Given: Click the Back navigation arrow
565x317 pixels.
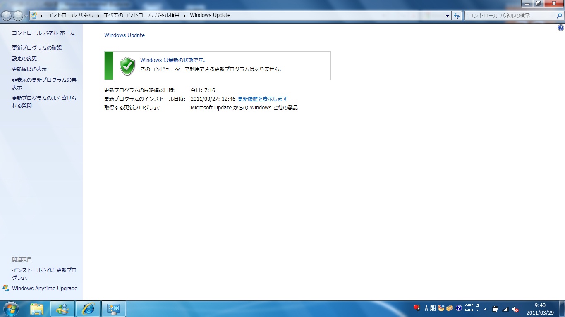Looking at the screenshot, I should pyautogui.click(x=6, y=16).
